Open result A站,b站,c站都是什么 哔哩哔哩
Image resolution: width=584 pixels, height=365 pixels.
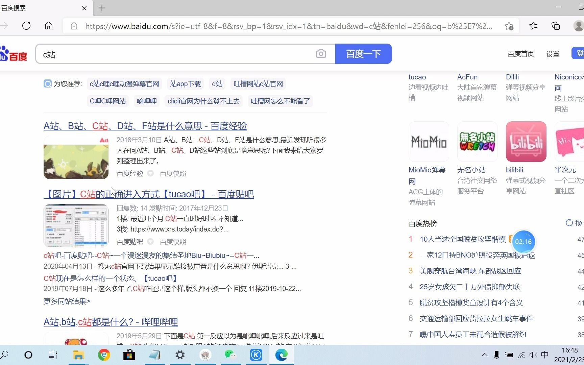click(x=111, y=322)
